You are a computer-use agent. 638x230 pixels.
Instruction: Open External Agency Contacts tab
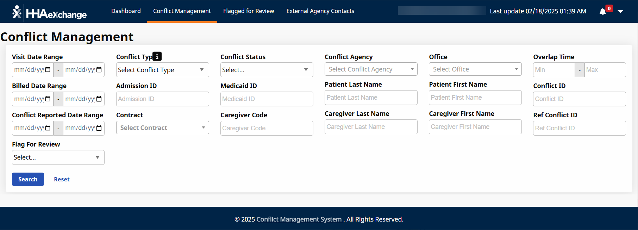(x=320, y=11)
